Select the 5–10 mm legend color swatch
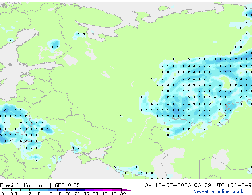The width and height of the screenshot is (252, 195). (43, 190)
